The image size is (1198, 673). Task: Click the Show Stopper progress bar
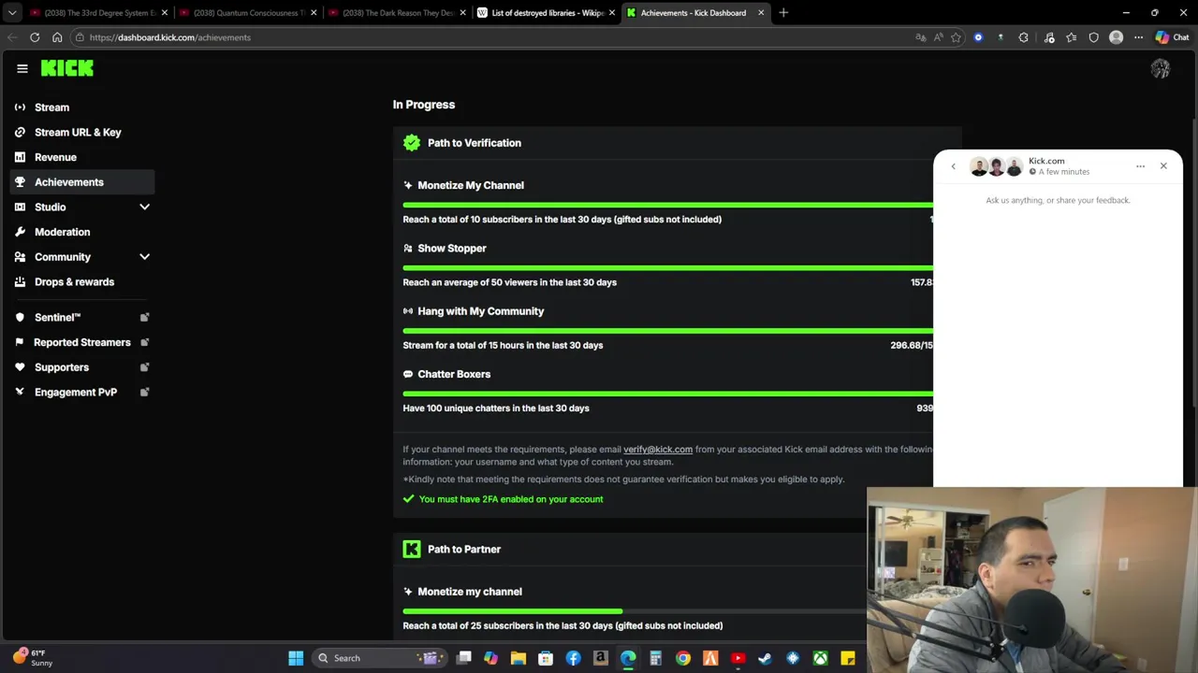668,268
